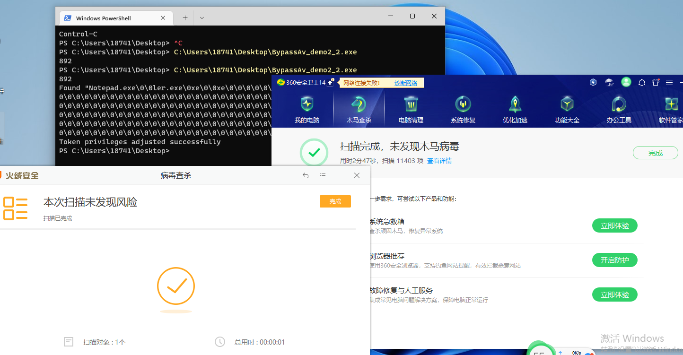Click the 扫描完成，未发现木马病毒 text

pos(400,146)
